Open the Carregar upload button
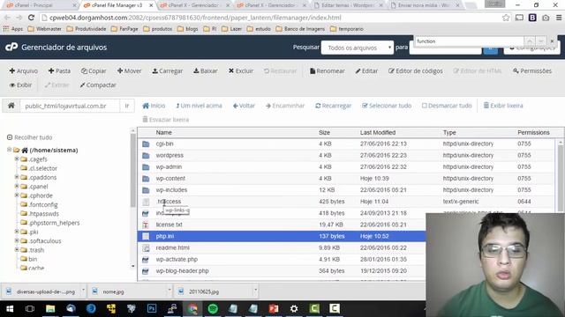 click(167, 71)
